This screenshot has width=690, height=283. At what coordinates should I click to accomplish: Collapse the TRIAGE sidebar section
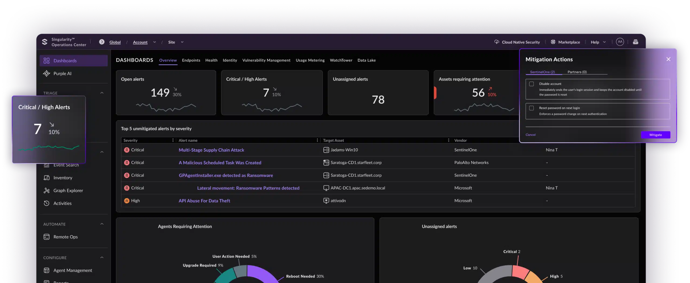click(x=102, y=93)
